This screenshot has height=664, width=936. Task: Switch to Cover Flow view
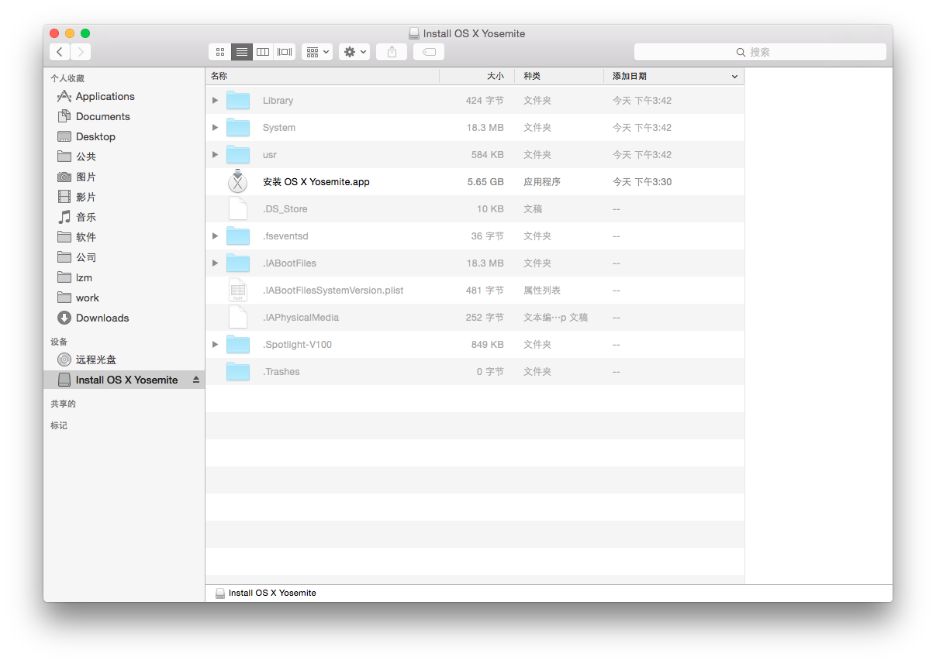[285, 52]
